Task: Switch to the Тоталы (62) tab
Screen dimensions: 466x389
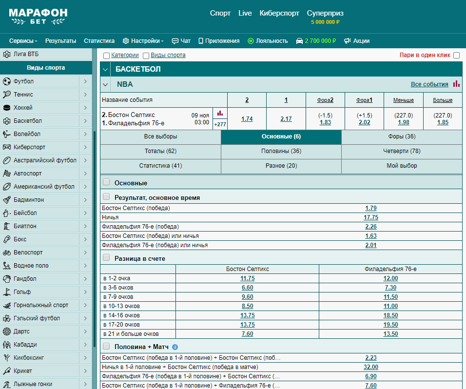Action: 160,151
